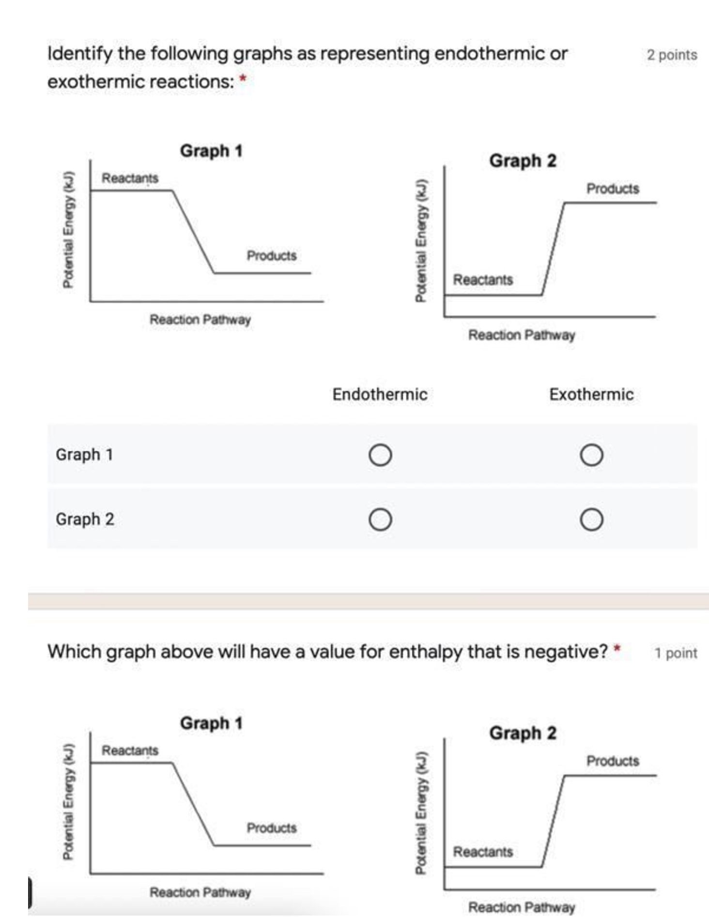709x917 pixels.
Task: Click Graph 2 title under enthalpy question
Action: click(523, 733)
